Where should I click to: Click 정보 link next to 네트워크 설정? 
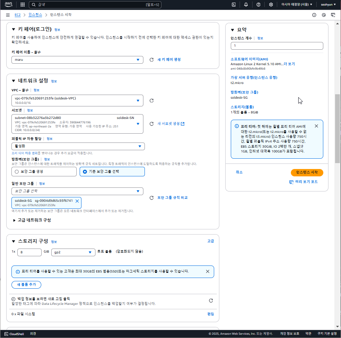point(54,81)
